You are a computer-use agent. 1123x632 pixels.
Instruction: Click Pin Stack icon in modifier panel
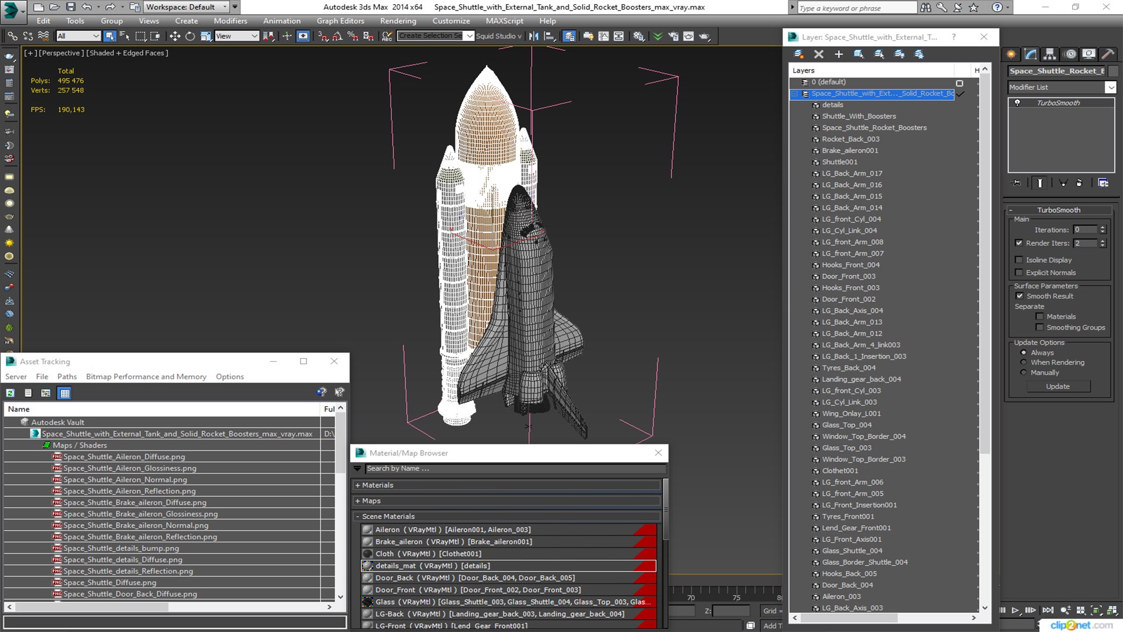1017,183
